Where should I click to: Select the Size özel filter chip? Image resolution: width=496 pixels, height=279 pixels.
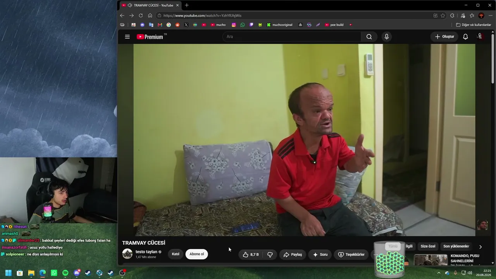pos(428,246)
